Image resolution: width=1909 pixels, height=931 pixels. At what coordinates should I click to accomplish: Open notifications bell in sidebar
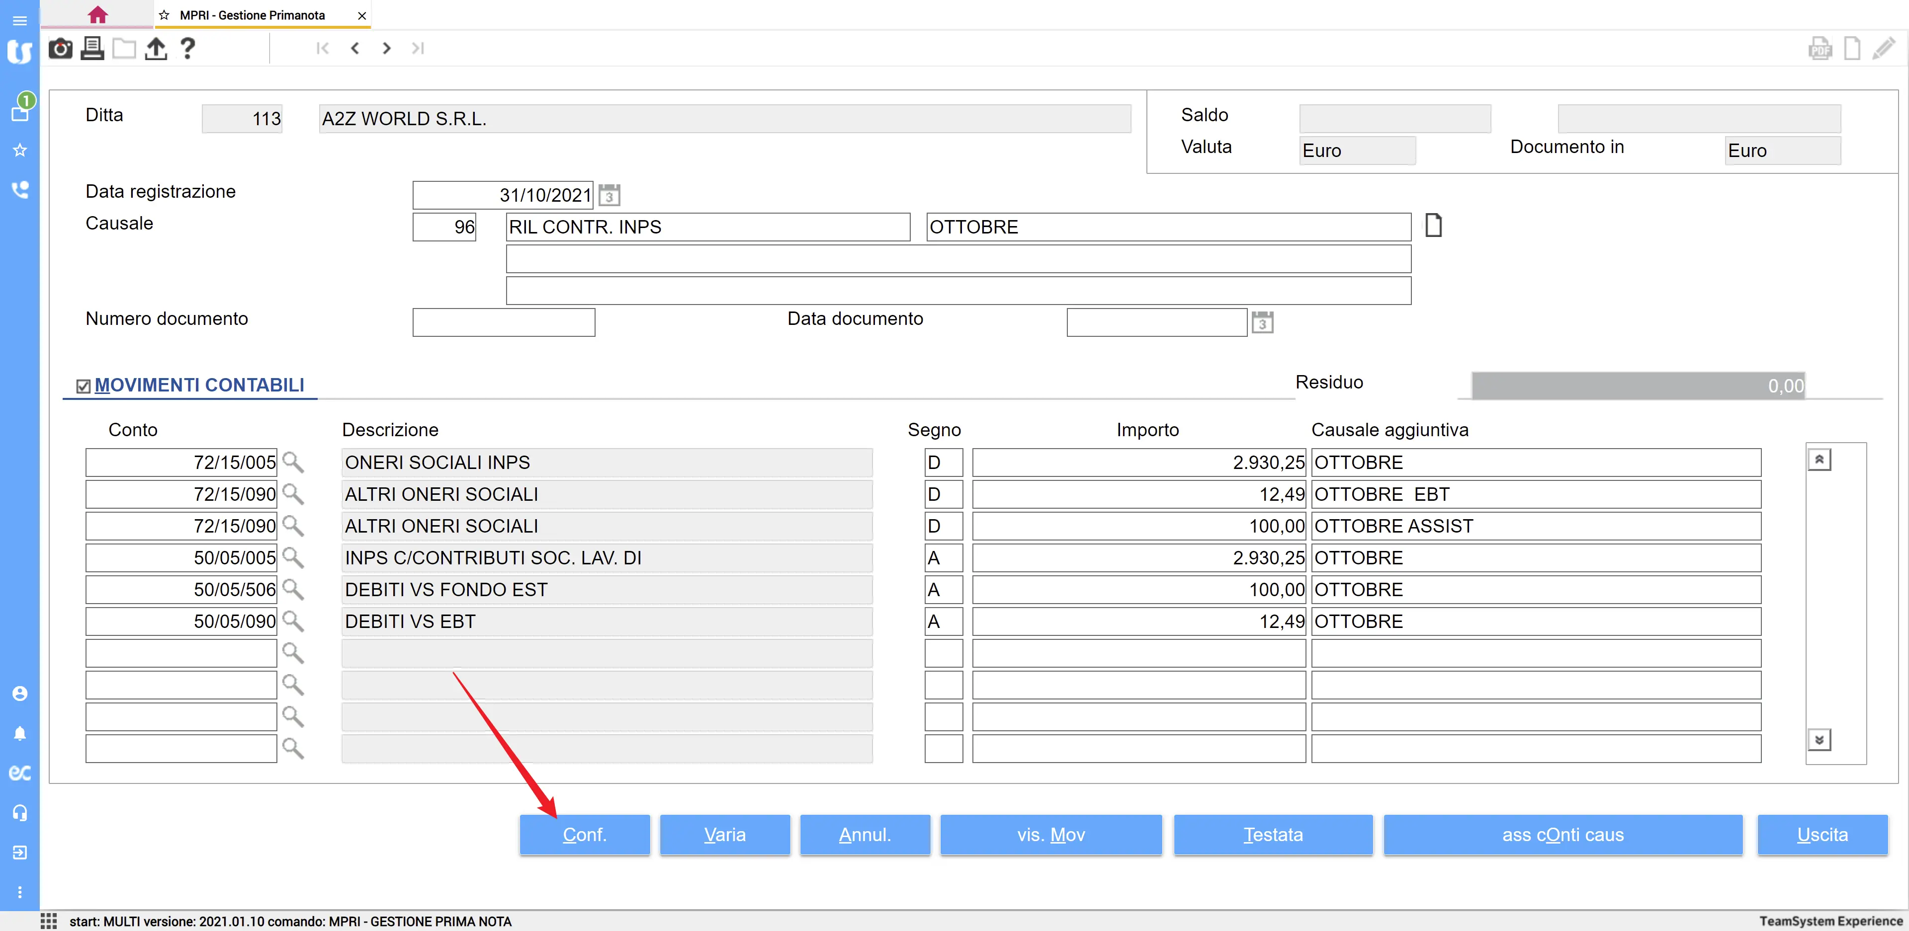(20, 733)
